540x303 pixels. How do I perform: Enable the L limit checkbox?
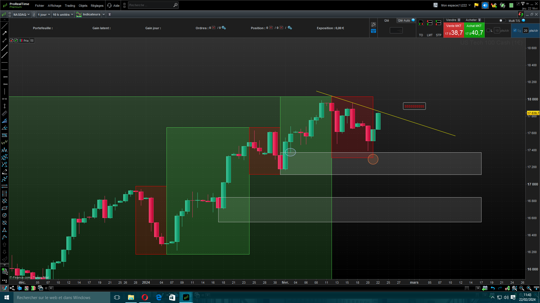click(x=488, y=31)
